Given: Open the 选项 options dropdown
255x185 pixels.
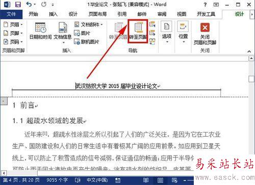Looking at the screenshot, I should pos(167,32).
